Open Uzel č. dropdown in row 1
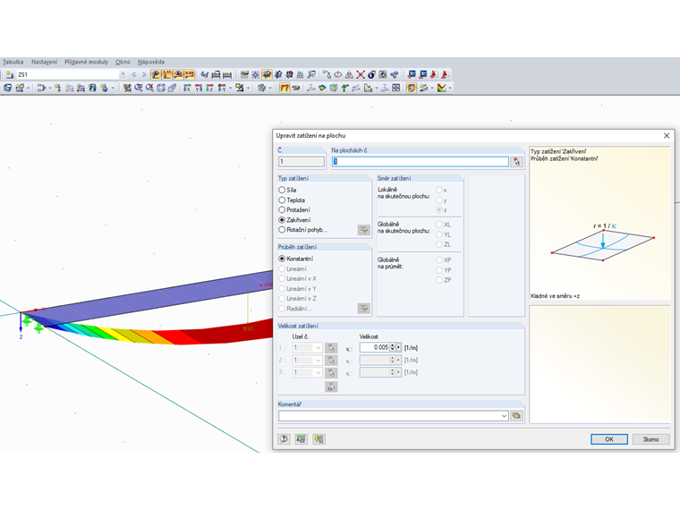 318,348
